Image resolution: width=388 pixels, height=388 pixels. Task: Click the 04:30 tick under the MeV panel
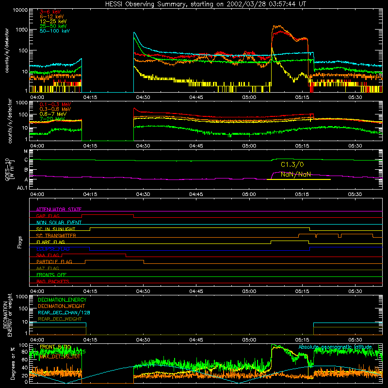click(143, 146)
